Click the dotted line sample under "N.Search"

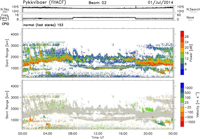193,12
